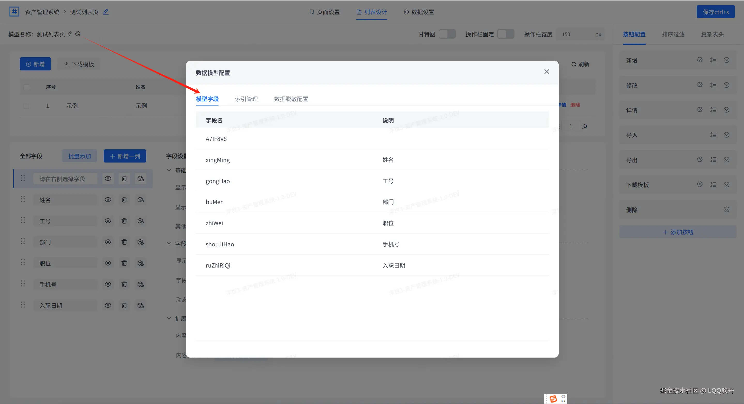Screen dimensions: 744x404
Task: Delete the 姓名 field row
Action: click(x=124, y=200)
